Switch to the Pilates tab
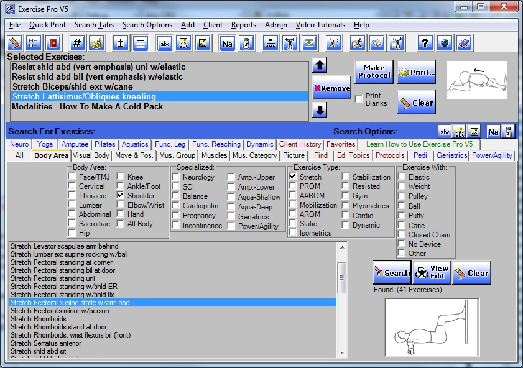Viewport: 523px width, 368px height. click(x=104, y=144)
